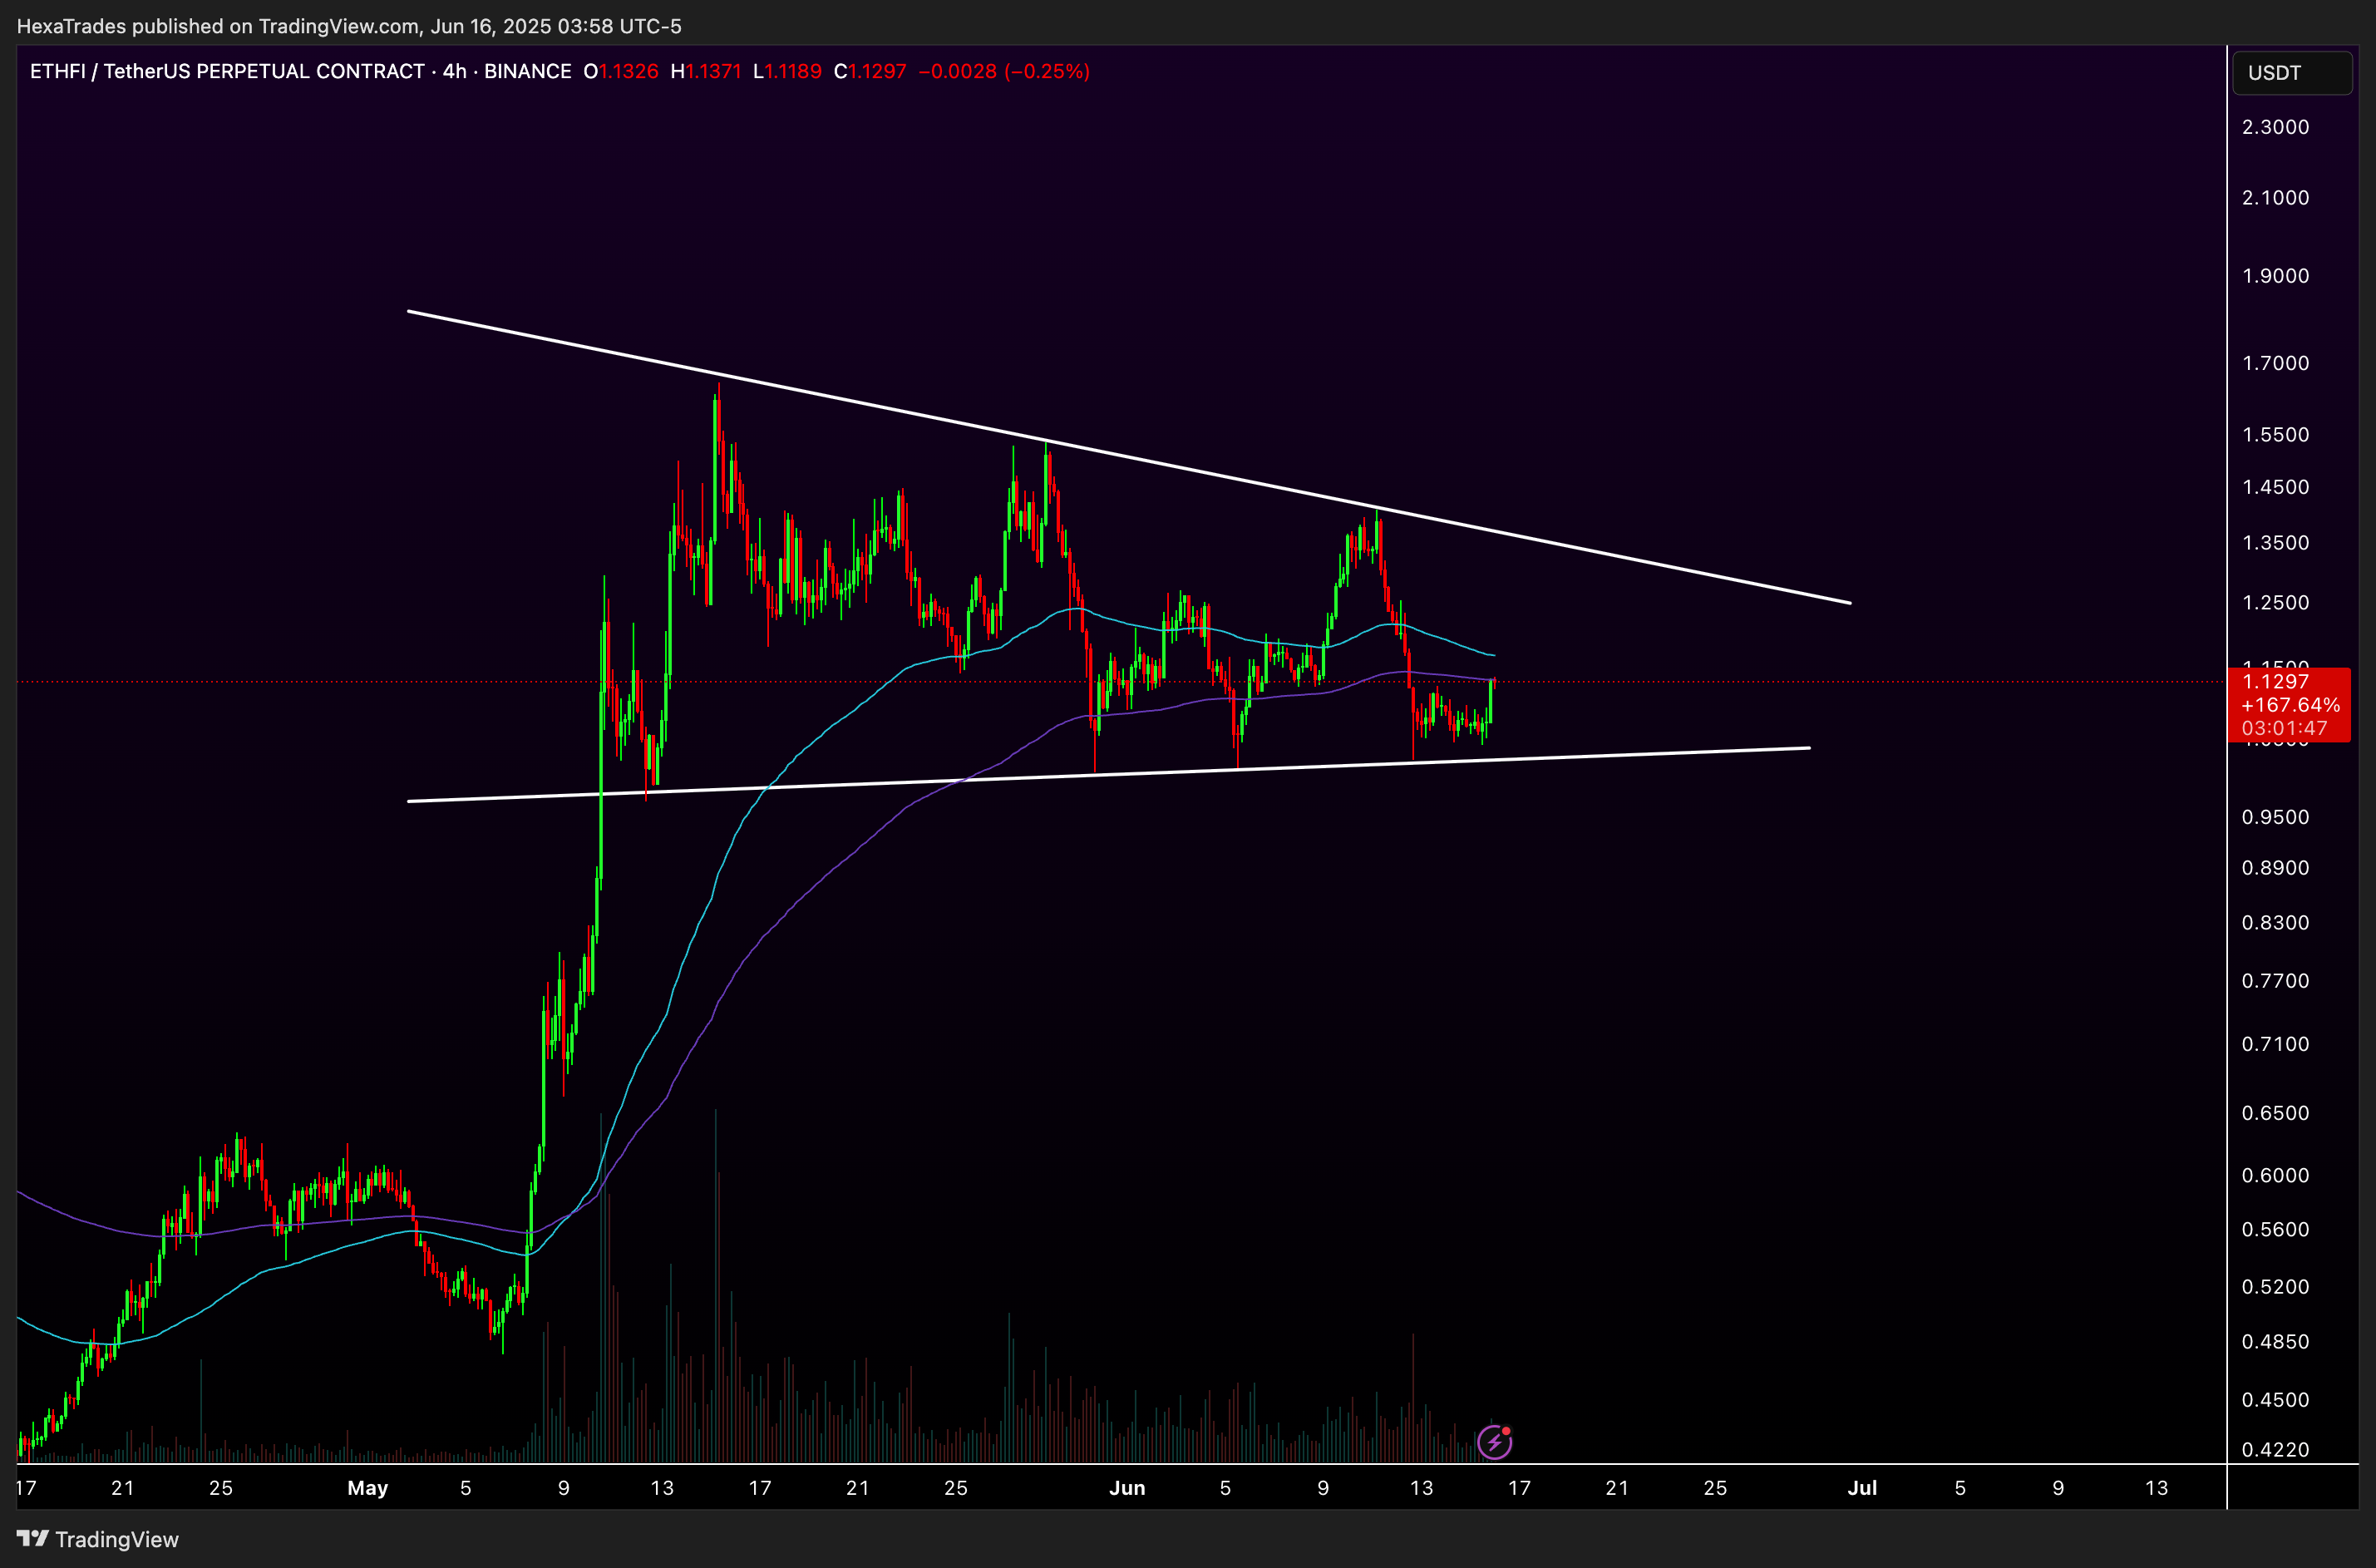Screen dimensions: 2376x1568
Task: Click the May label on time axis
Action: pos(367,1488)
